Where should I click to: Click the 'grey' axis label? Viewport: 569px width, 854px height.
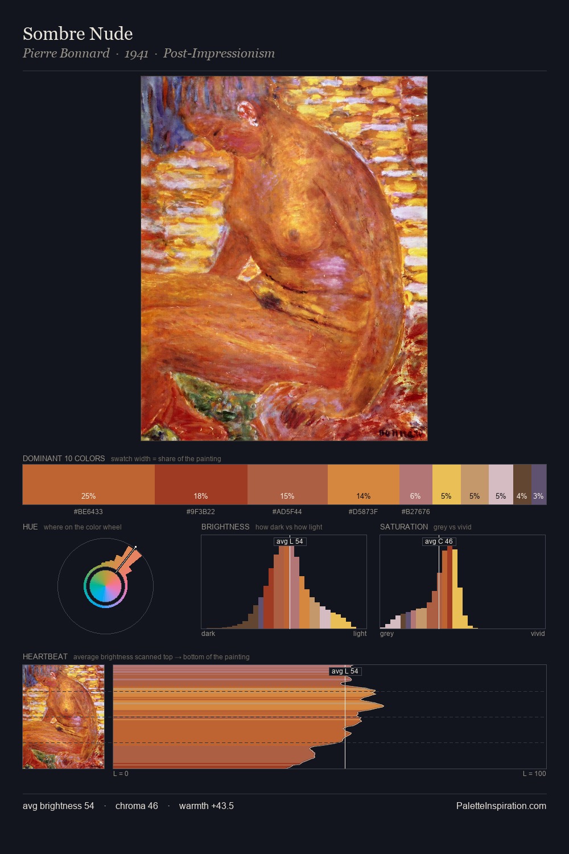(387, 634)
